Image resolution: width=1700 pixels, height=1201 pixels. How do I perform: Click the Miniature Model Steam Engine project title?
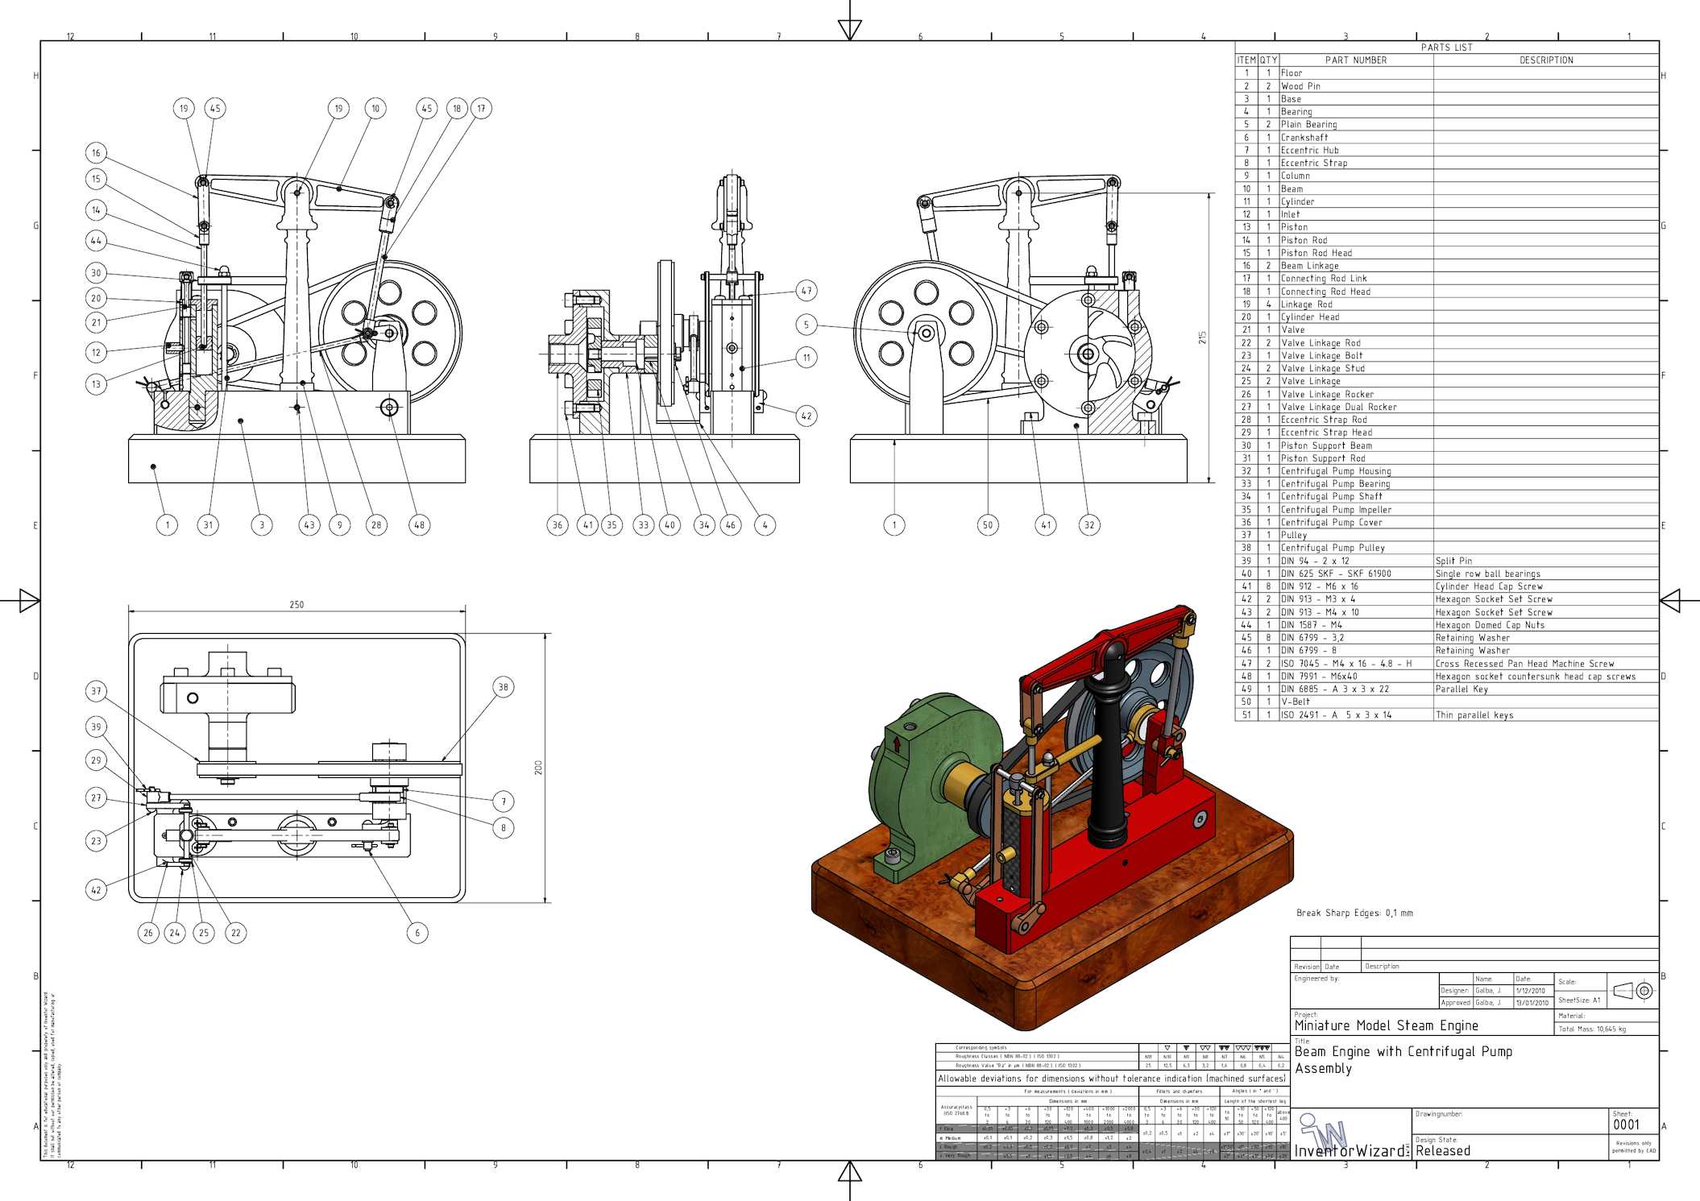coord(1386,1025)
